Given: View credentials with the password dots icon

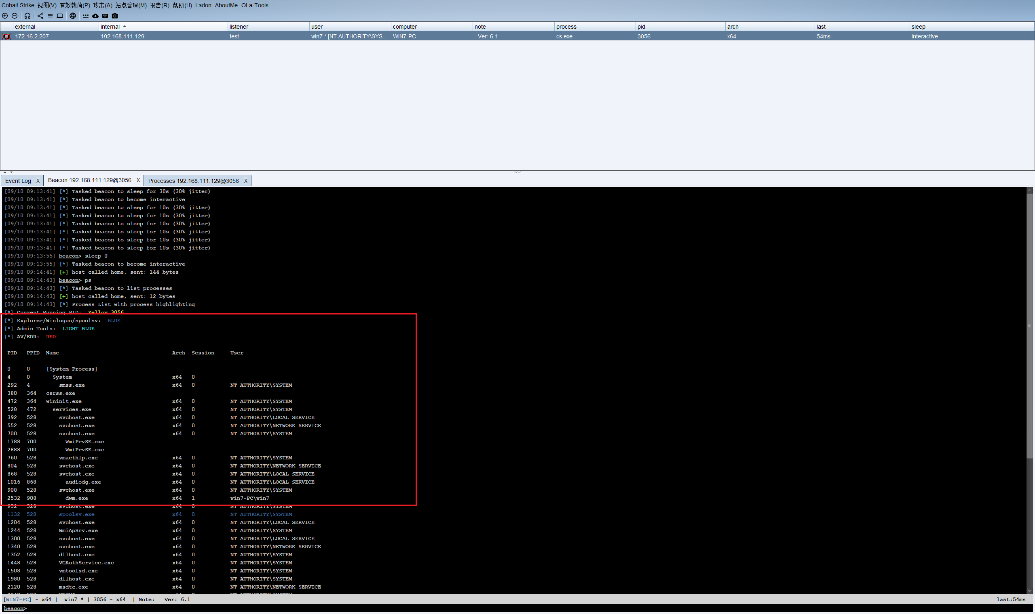Looking at the screenshot, I should (85, 16).
